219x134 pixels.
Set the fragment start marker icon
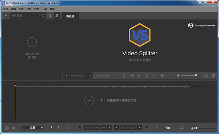click(80, 127)
